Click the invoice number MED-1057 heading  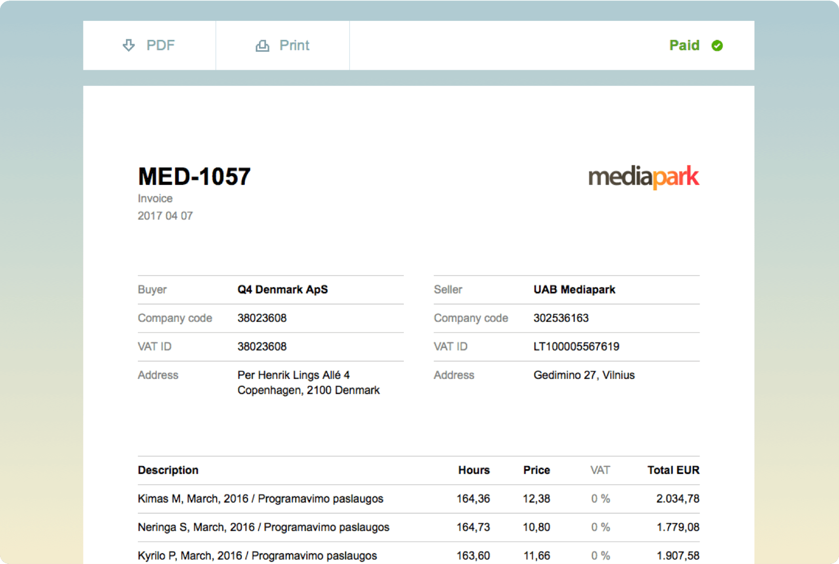click(x=193, y=177)
